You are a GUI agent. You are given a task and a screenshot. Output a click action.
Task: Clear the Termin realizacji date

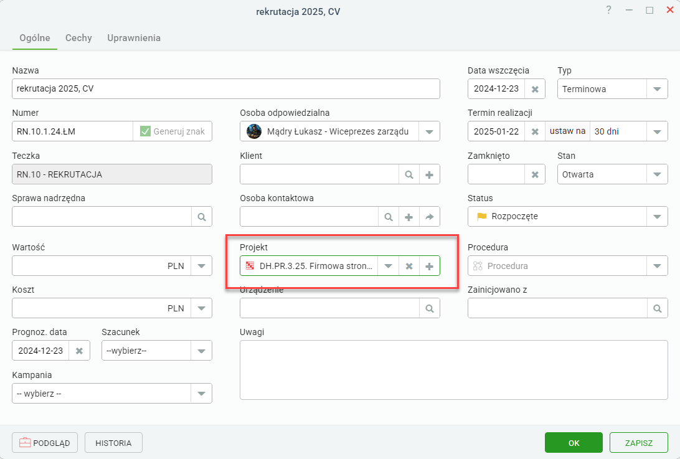click(535, 131)
